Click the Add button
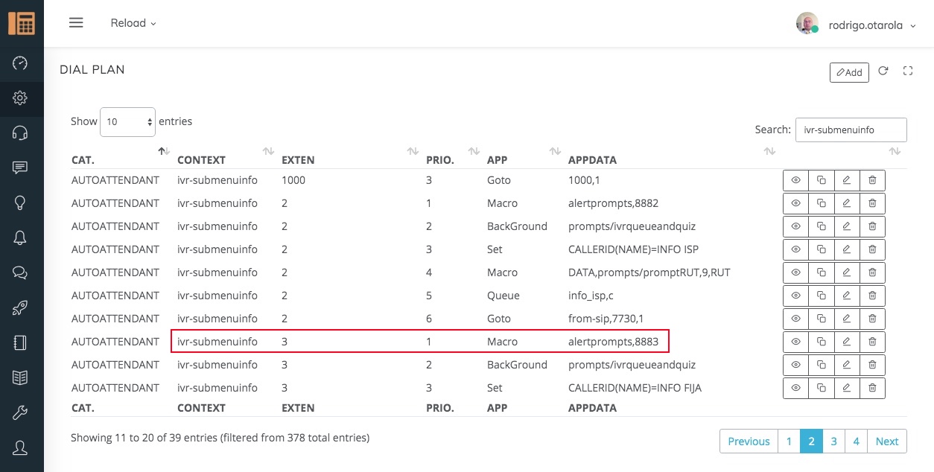 coord(849,72)
